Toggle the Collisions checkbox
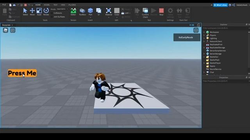This screenshot has width=250, height=140. [x=52, y=13]
